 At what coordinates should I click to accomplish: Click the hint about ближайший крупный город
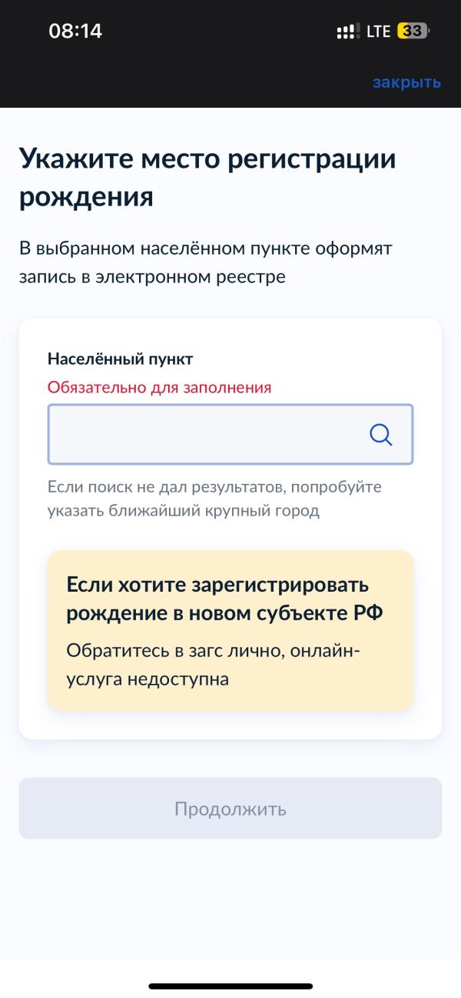214,499
